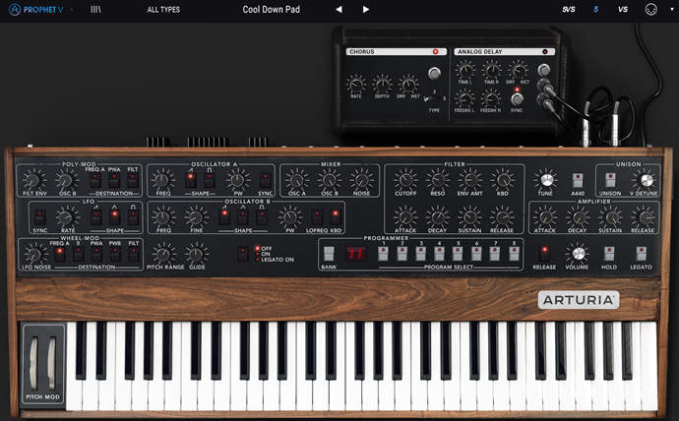Click the Delay Feedback R knob
Screen dimensions: 679x421
click(x=491, y=98)
